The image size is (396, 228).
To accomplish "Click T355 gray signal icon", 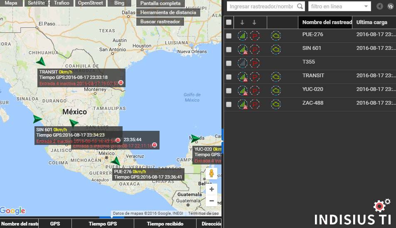I will coord(242,63).
